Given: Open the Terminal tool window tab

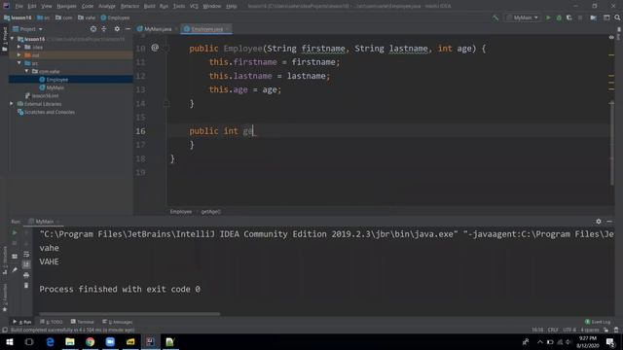Looking at the screenshot, I should point(83,322).
